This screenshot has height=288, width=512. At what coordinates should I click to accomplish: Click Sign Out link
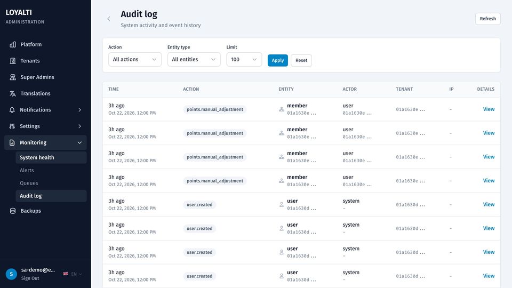(30, 278)
